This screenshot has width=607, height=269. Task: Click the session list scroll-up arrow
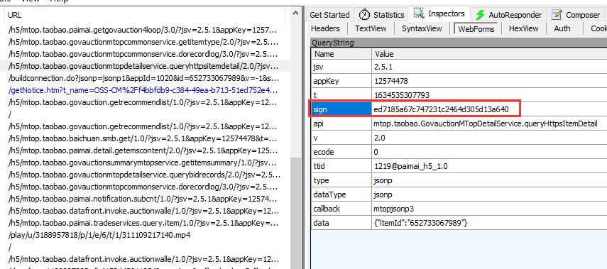295,13
